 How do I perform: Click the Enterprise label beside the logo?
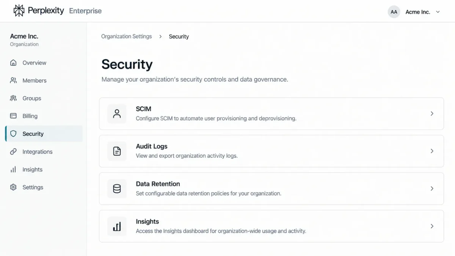(x=85, y=11)
